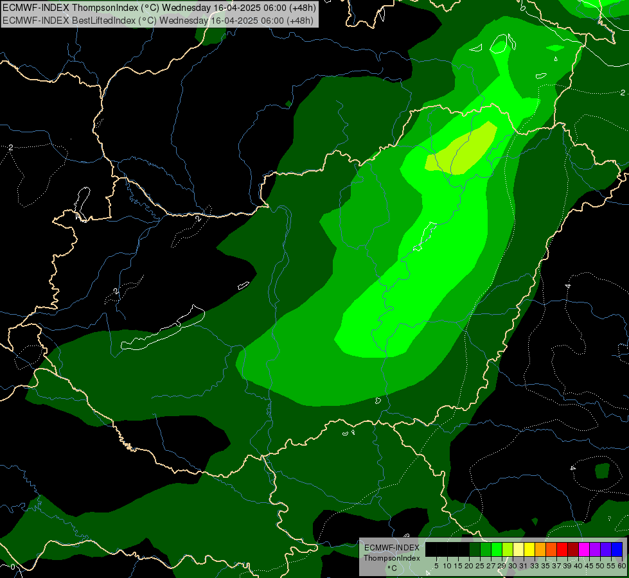Image resolution: width=629 pixels, height=578 pixels.
Task: Select the bright red 37–39 legend swatch
Action: (562, 549)
